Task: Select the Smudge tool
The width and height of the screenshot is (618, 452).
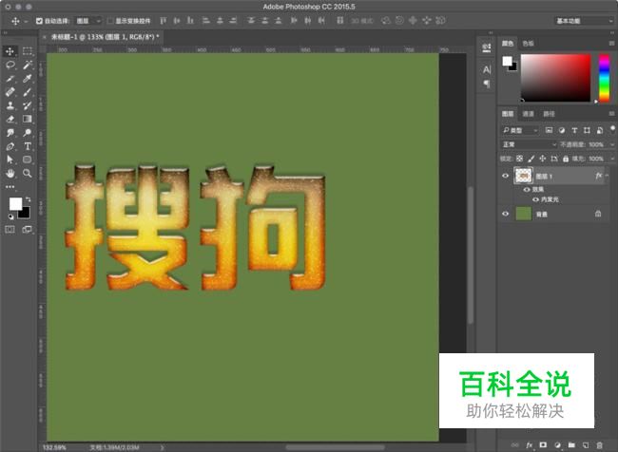Action: click(x=10, y=133)
